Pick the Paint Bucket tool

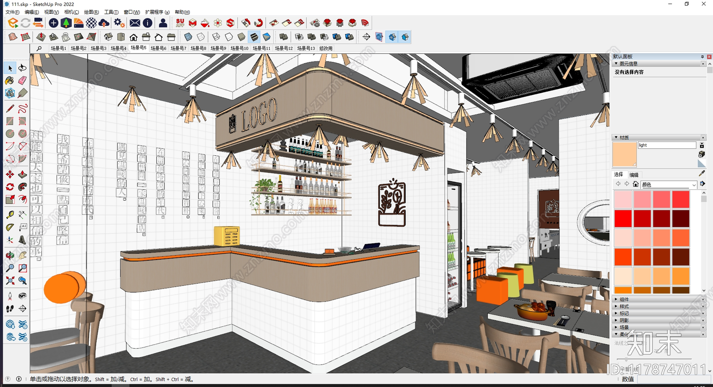tap(10, 81)
